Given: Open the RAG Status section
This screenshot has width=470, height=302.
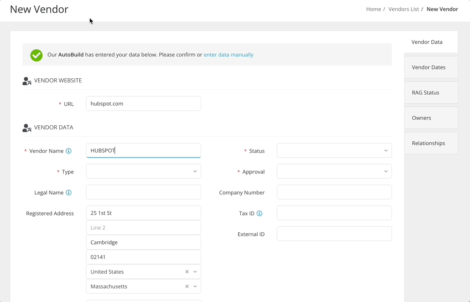Looking at the screenshot, I should 425,92.
